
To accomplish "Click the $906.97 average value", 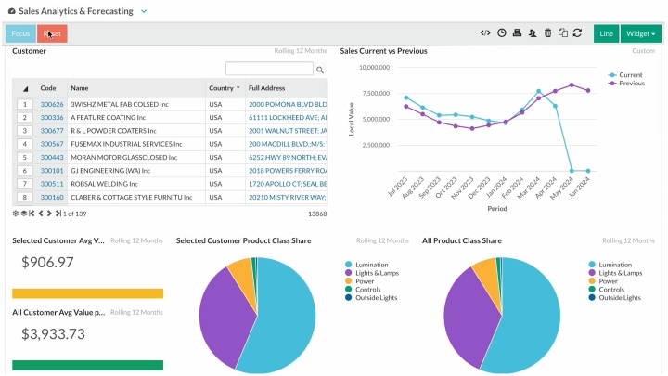I will coord(47,262).
